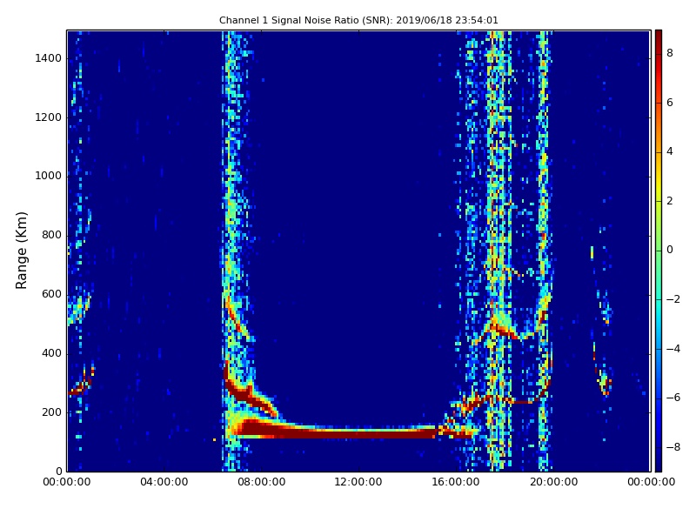Select the 1400 range tick label
Screen dimensions: 696x522
coord(49,58)
